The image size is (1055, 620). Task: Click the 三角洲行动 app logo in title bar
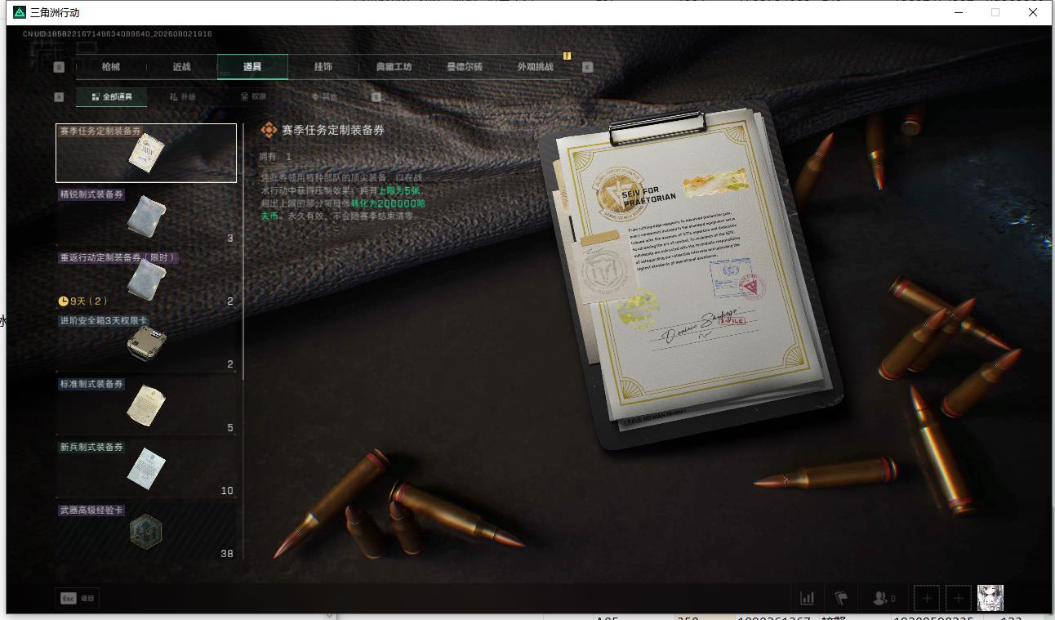point(20,12)
